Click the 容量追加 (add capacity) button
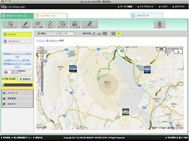Image resolution: width=189 pixels, height=141 pixels. click(25, 79)
